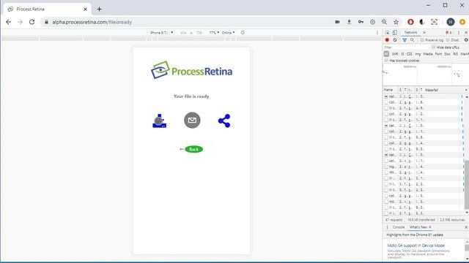Click the grey email envelope icon
This screenshot has width=469, height=263.
[192, 120]
